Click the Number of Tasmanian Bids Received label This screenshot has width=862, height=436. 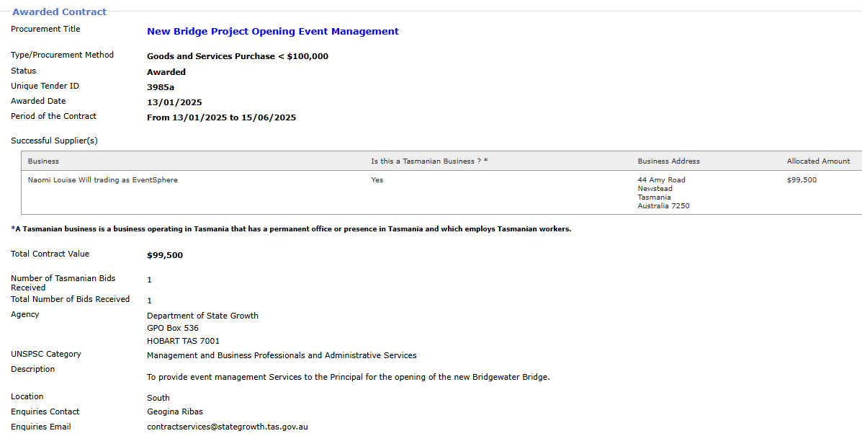click(63, 282)
